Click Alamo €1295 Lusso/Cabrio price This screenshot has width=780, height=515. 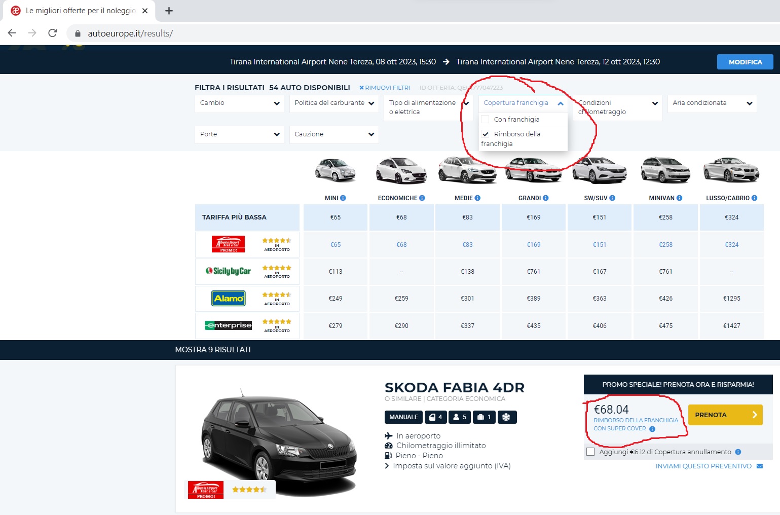point(731,299)
